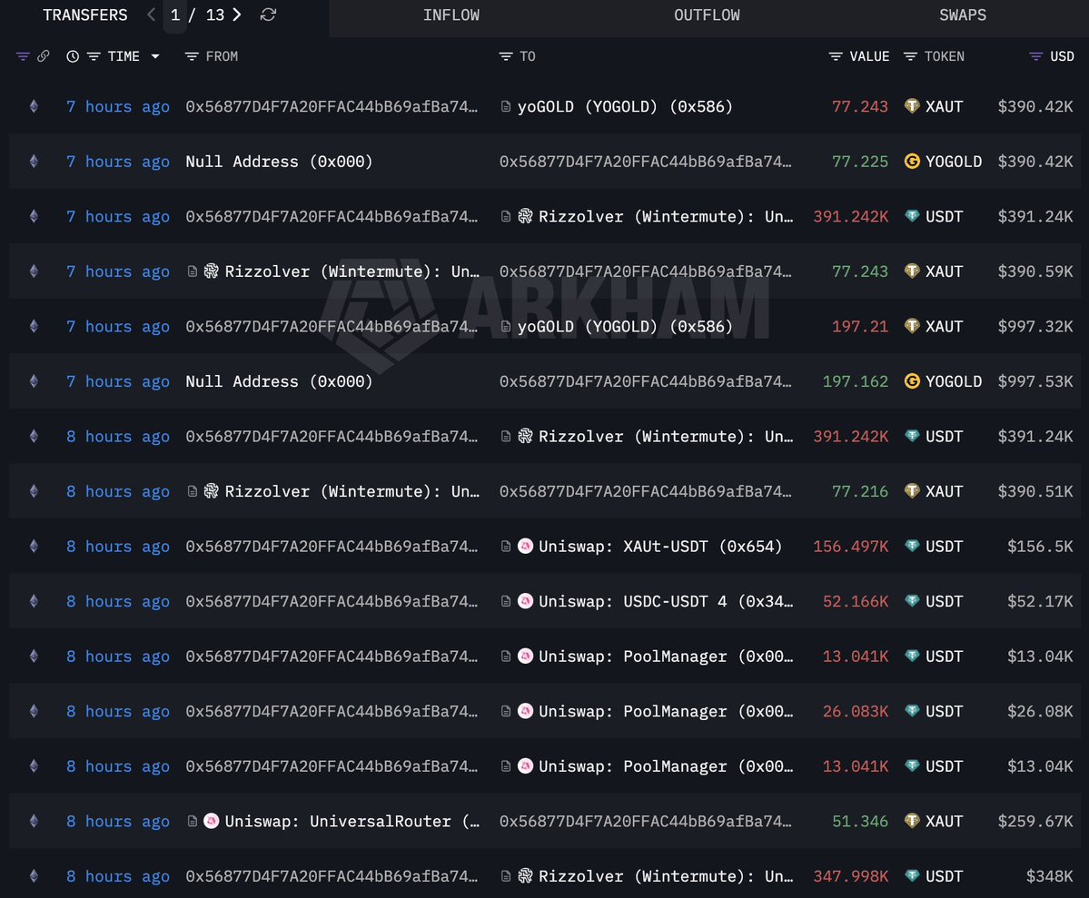The width and height of the screenshot is (1089, 898).
Task: Click total pages number 13
Action: coord(215,15)
